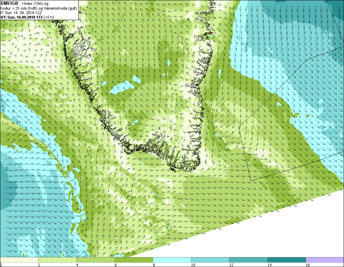Screen dimensions: 344x267
Task: Click the legend scale label "12"
Action: pyautogui.click(x=231, y=265)
